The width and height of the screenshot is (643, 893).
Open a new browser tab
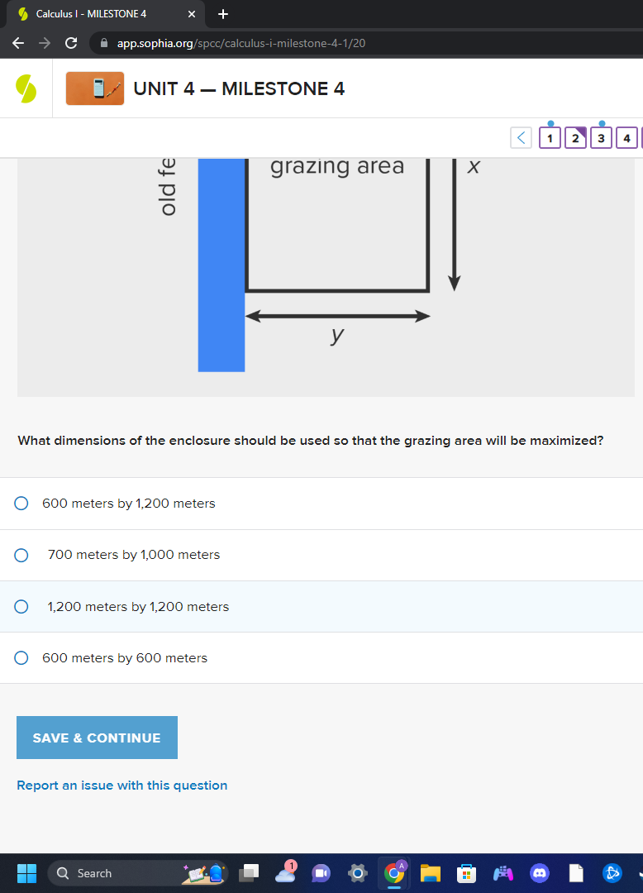coord(222,14)
